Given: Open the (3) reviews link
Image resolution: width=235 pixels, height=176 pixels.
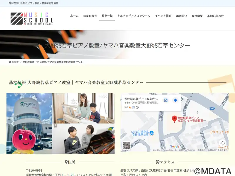Looking at the screenshot, I should tap(133, 107).
